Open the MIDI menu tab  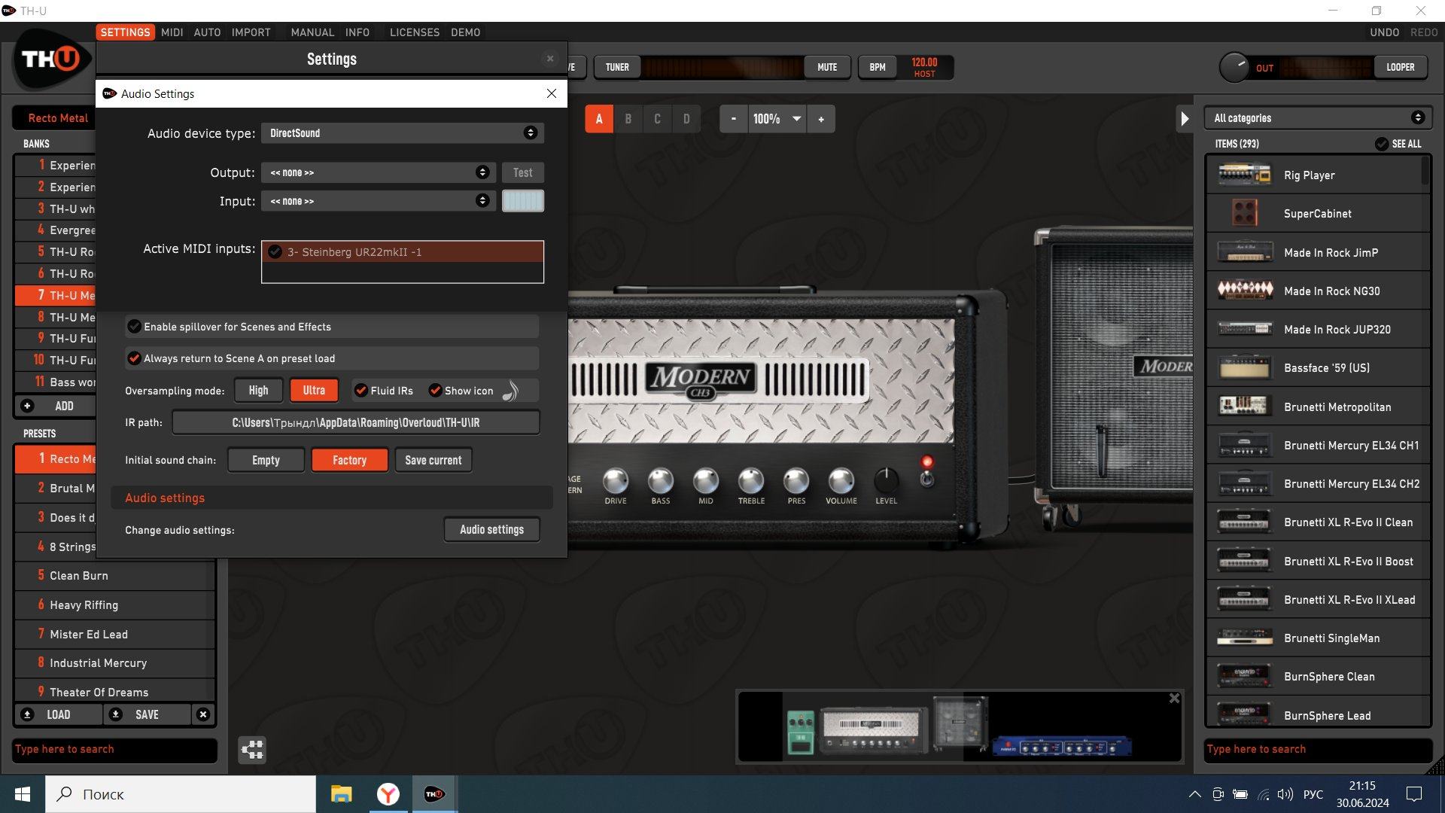[172, 32]
